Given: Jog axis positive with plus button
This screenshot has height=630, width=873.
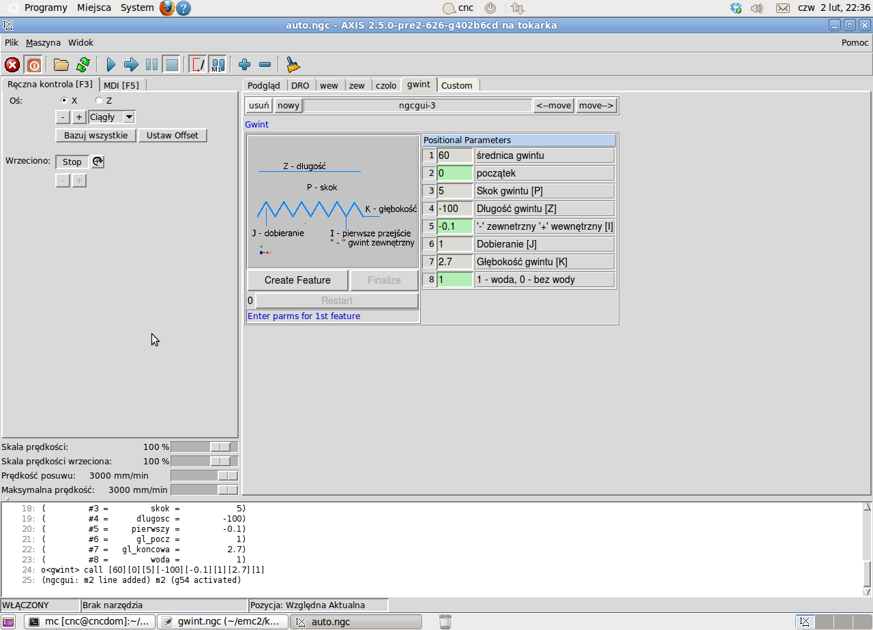Looking at the screenshot, I should click(x=79, y=117).
